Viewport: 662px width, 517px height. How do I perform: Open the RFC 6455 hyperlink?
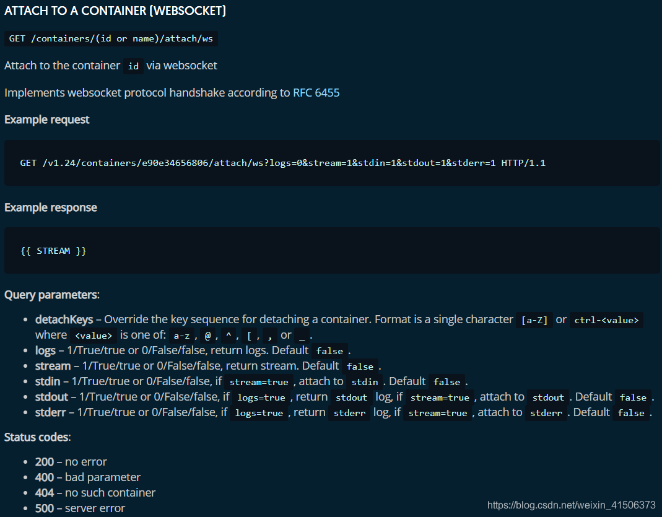pyautogui.click(x=316, y=92)
